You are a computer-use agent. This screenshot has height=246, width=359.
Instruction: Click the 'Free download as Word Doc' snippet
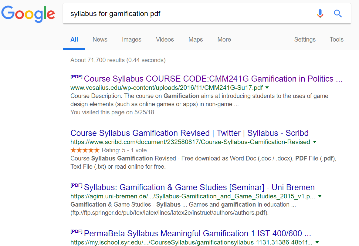point(203,163)
